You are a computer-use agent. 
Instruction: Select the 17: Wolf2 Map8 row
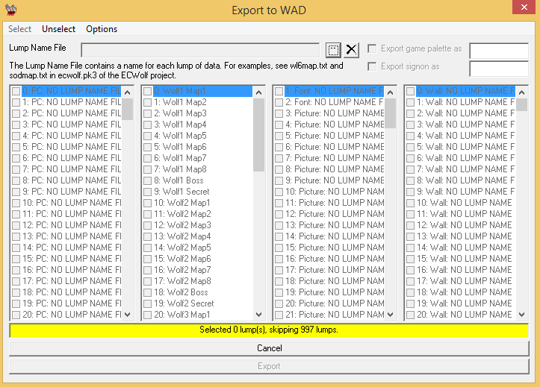(197, 281)
